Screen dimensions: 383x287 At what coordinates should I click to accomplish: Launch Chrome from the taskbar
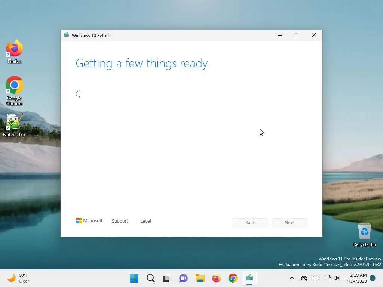point(233,278)
